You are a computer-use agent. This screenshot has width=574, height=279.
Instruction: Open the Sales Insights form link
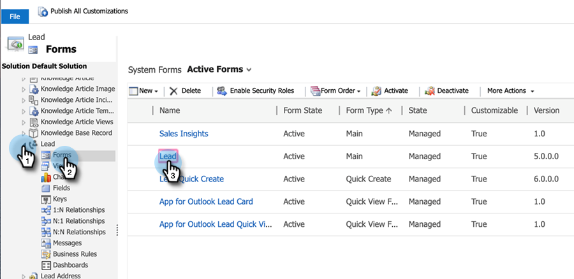point(184,134)
